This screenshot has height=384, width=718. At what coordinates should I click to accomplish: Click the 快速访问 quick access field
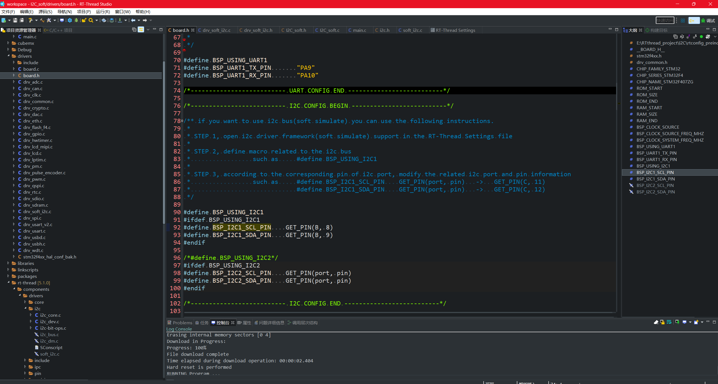coord(665,21)
